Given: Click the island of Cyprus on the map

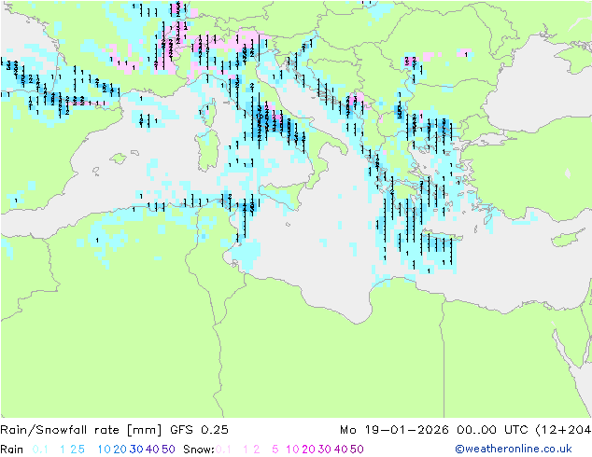Looking at the screenshot, I should point(565,239).
